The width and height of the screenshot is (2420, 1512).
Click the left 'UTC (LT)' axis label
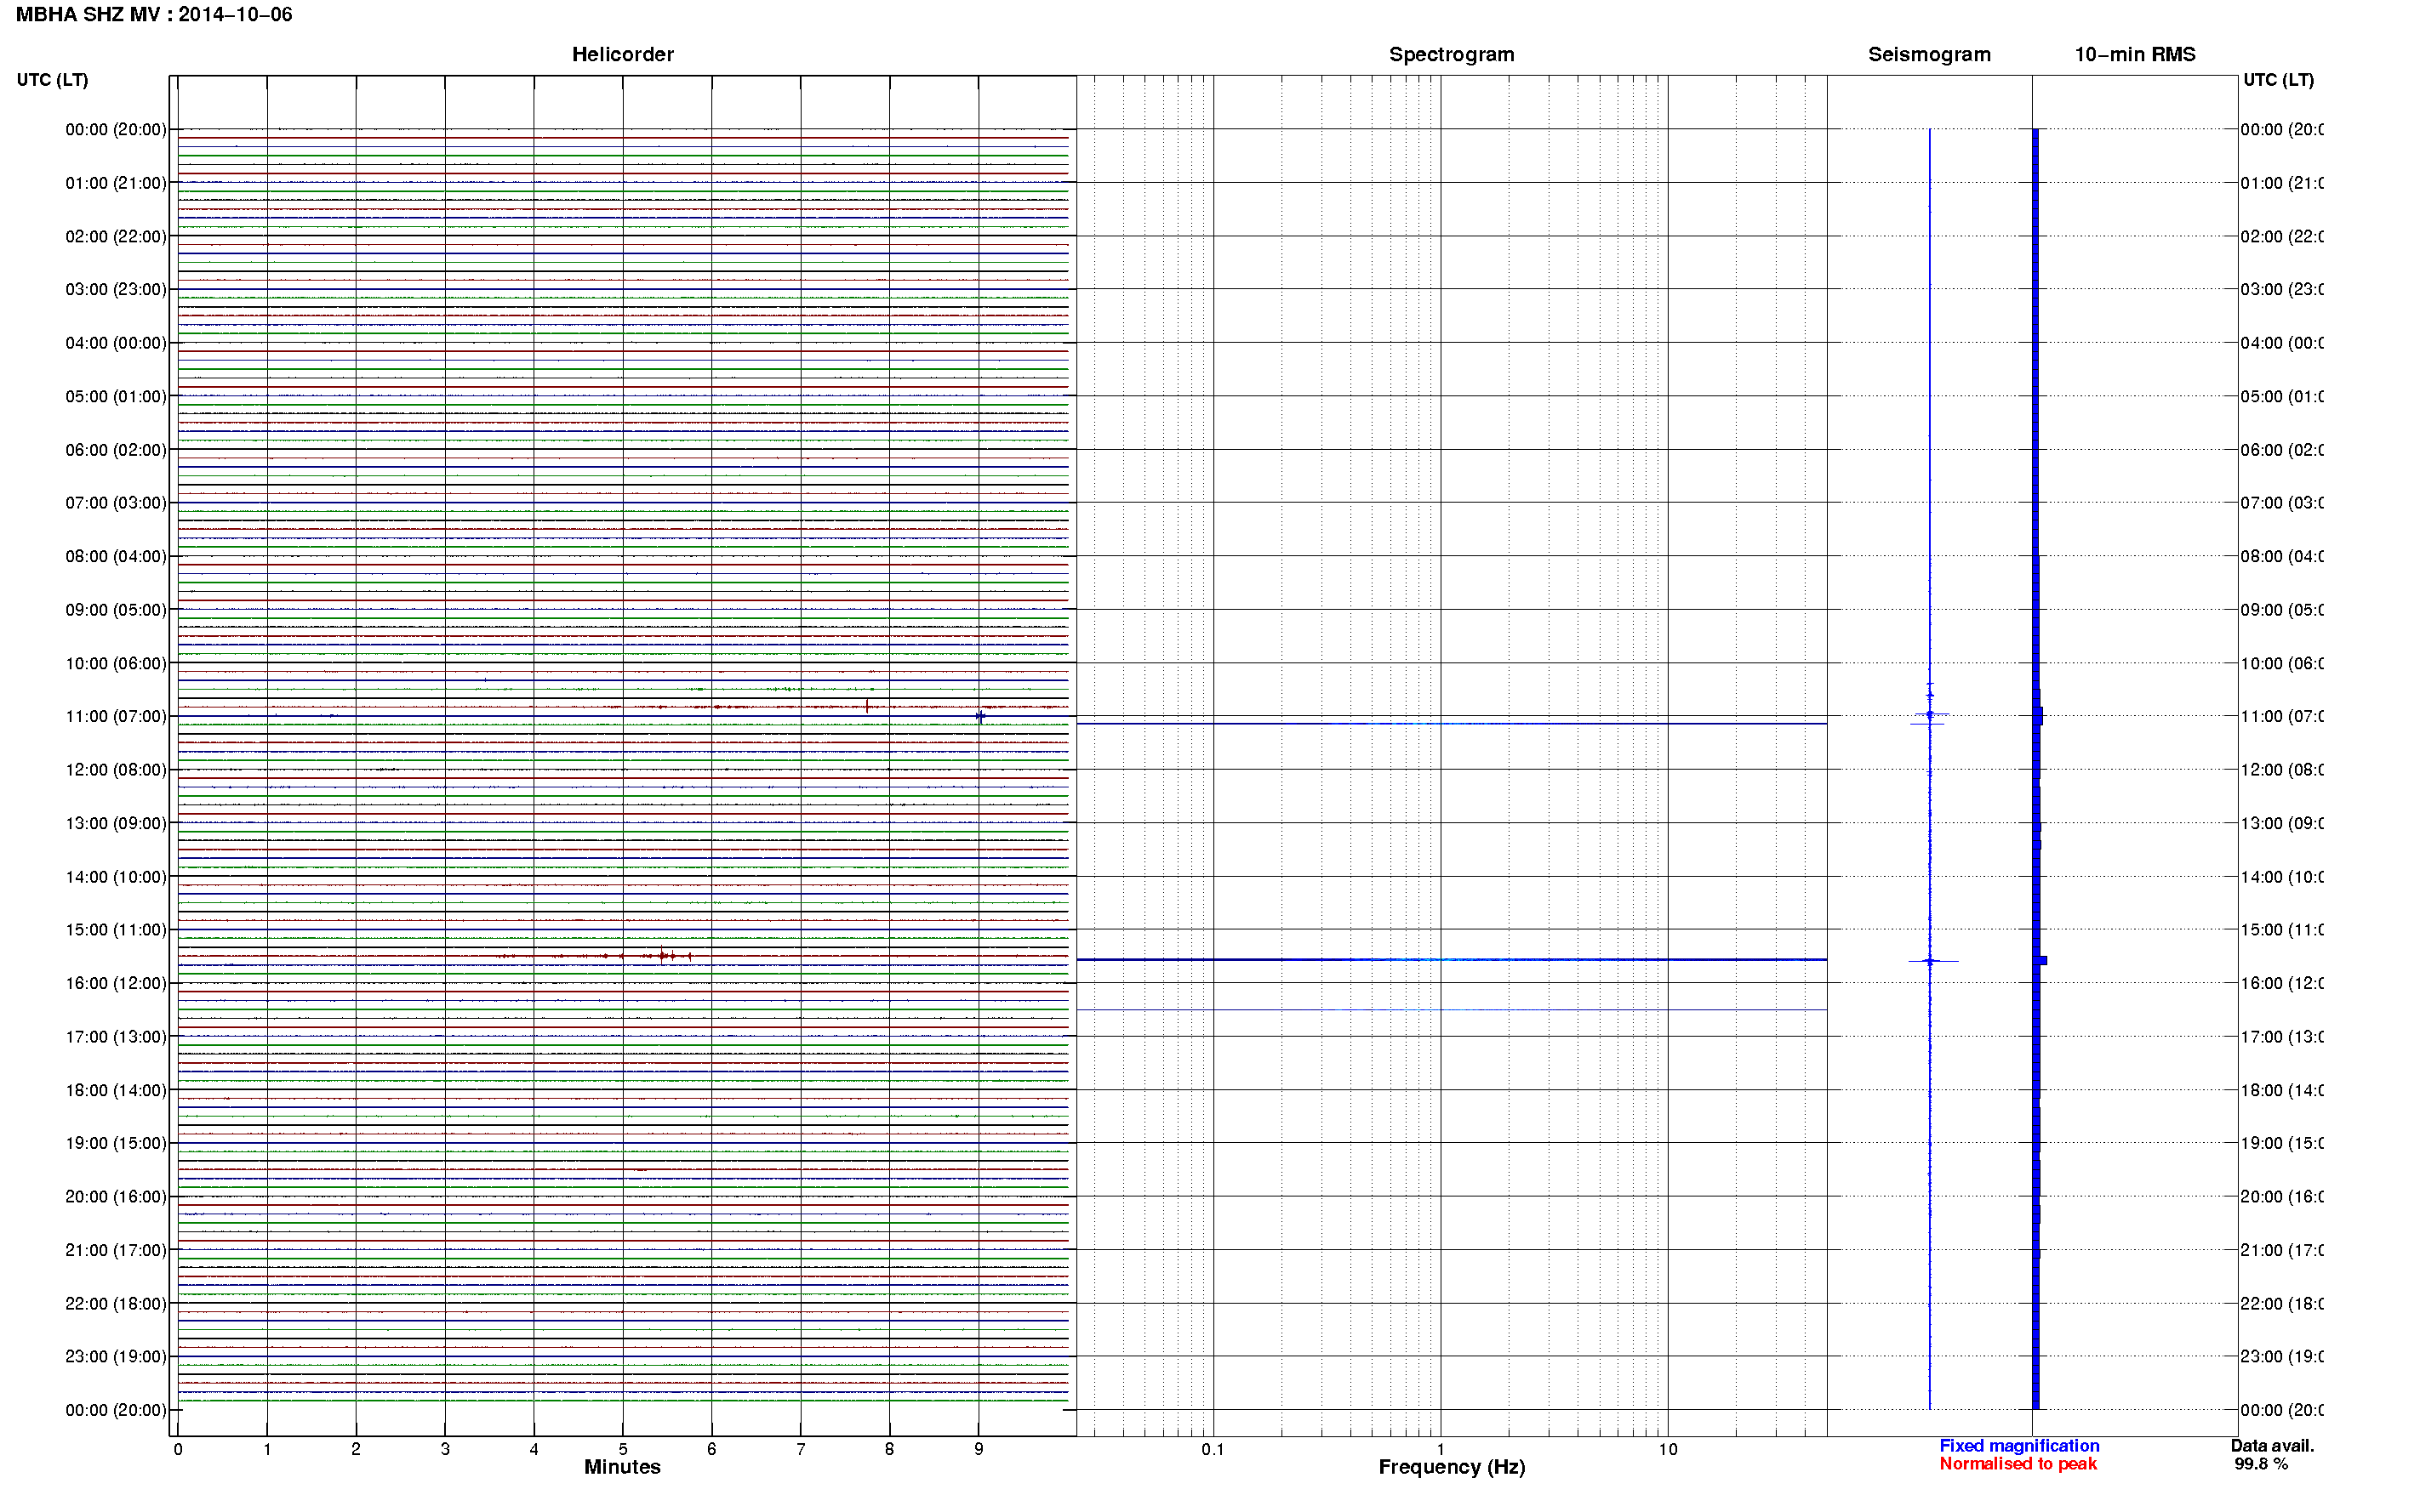(52, 80)
